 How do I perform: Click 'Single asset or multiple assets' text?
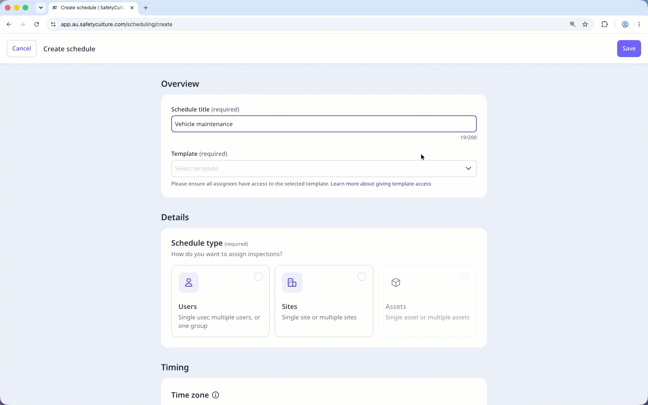point(427,317)
